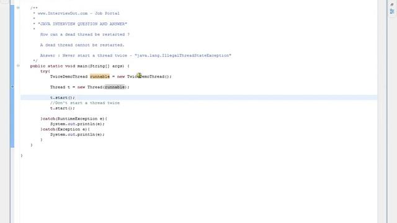Click 'new TwiceDemoThread()' constructor call
Image resolution: width=397 pixels, height=223 pixels.
(143, 76)
